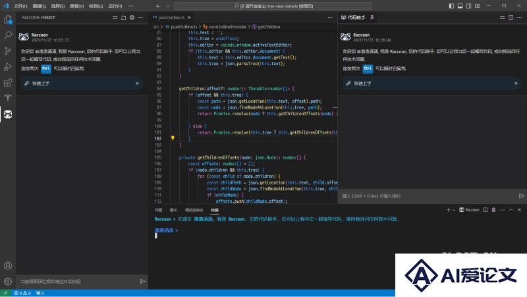Open the Accounts icon at sidebar bottom
Viewport: 527px width, 297px height.
(x=8, y=265)
